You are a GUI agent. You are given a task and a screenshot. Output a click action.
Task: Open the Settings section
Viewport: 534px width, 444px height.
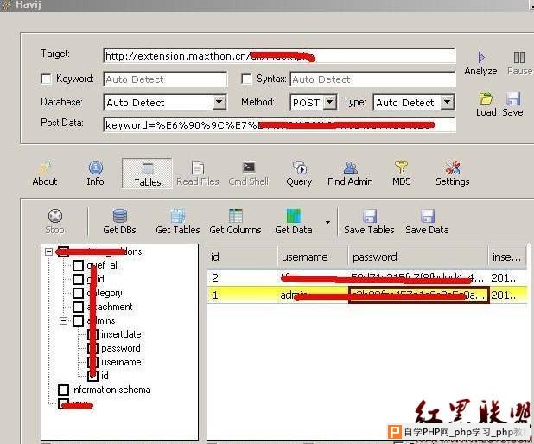(x=453, y=174)
